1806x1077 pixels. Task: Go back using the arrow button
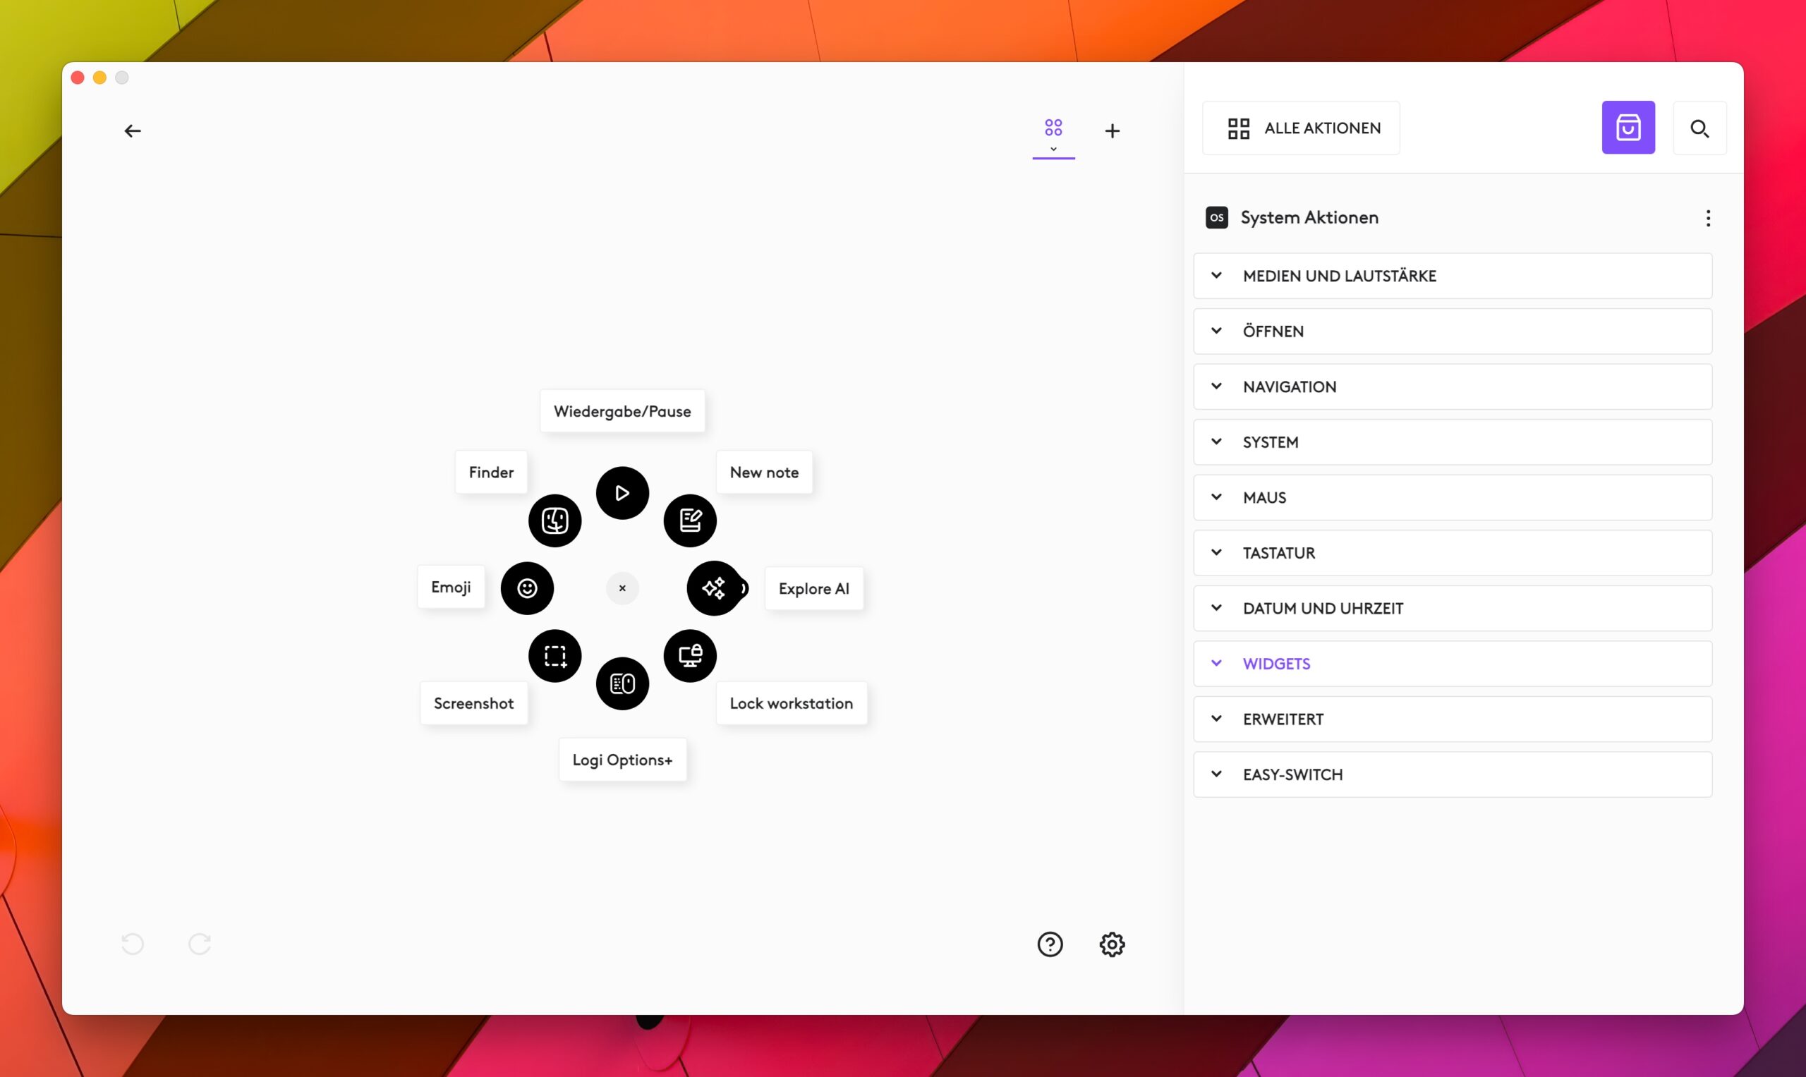[x=132, y=130]
